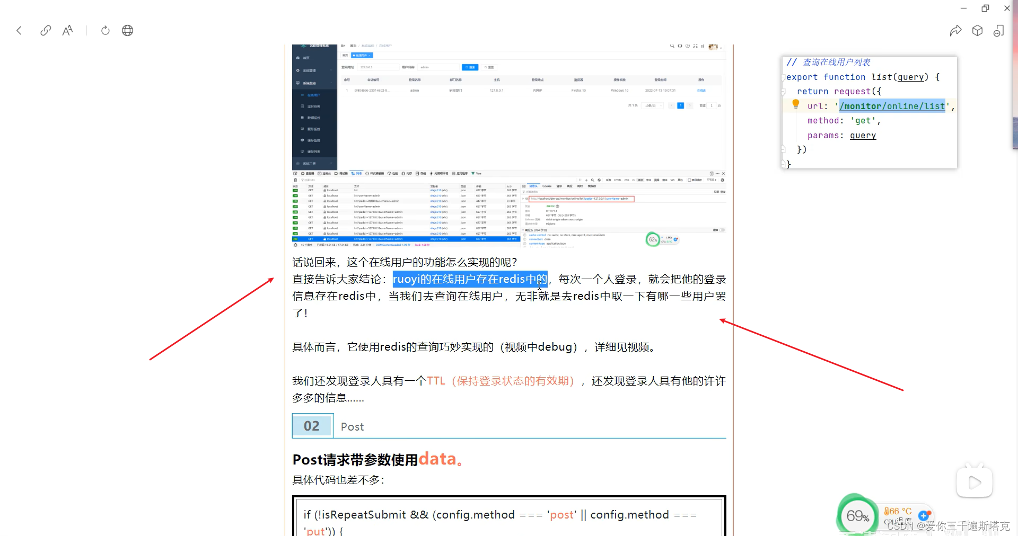Click the "method: 'get'" line in code
This screenshot has width=1018, height=536.
coord(844,121)
